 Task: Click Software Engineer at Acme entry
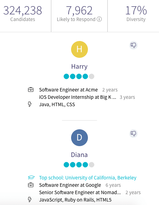[68, 90]
